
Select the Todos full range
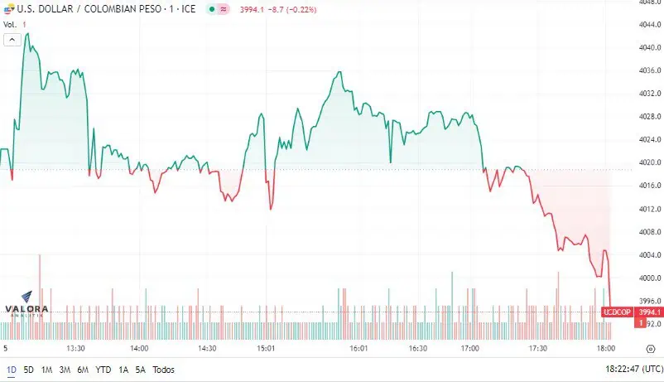click(163, 370)
